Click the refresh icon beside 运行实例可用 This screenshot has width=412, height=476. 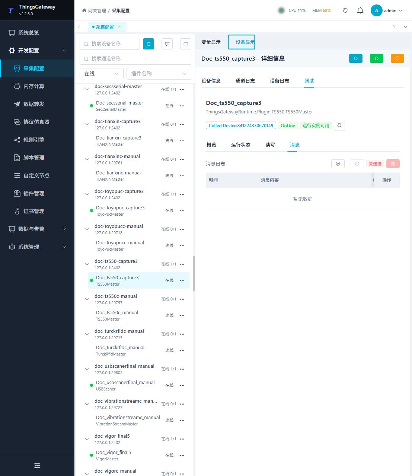339,125
